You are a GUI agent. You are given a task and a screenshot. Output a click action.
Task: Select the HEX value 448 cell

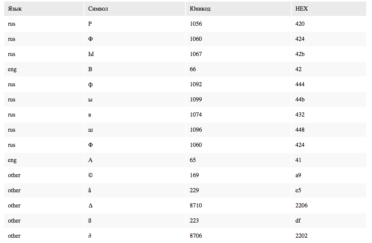(x=329, y=130)
